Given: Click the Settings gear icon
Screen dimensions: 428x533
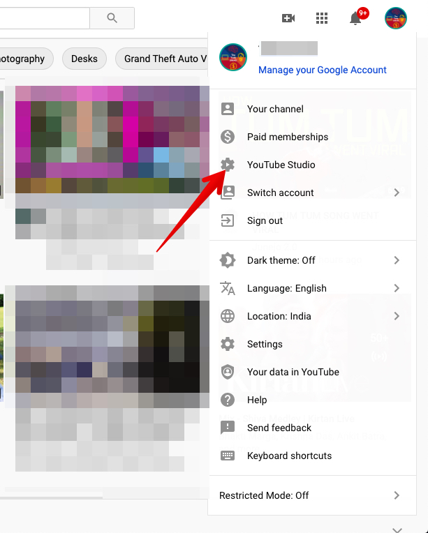Looking at the screenshot, I should coord(228,344).
